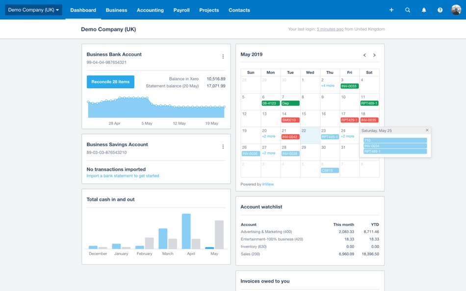
Task: Open Business Savings Account options menu
Action: tap(223, 146)
